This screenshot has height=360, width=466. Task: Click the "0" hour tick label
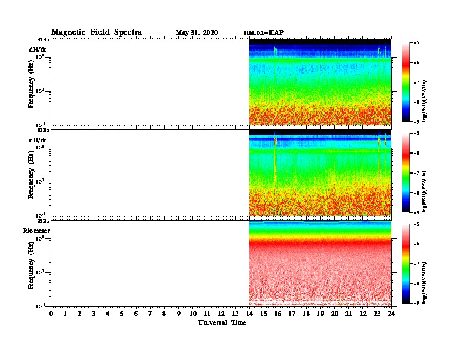(x=51, y=314)
